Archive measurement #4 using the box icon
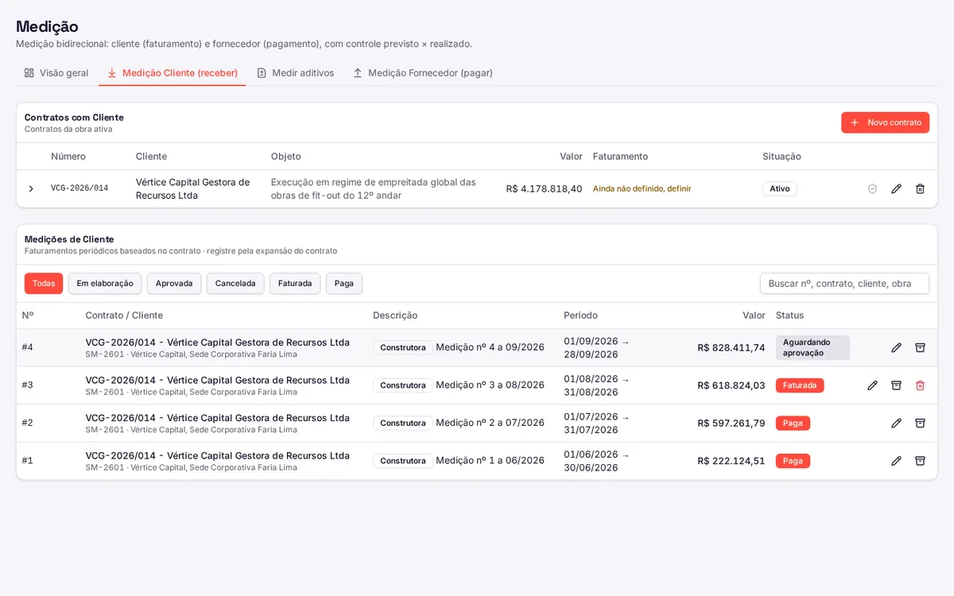This screenshot has height=596, width=954. pos(920,347)
